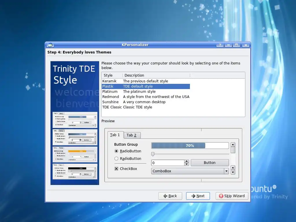Click the orange progress bar thumbnail
The width and height of the screenshot is (296, 222).
(75, 154)
